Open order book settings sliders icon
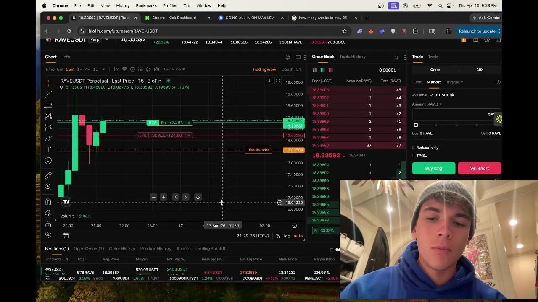This screenshot has height=302, width=538. click(396, 57)
